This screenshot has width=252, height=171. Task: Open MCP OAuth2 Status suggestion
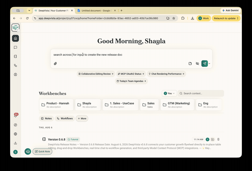[x=131, y=74]
